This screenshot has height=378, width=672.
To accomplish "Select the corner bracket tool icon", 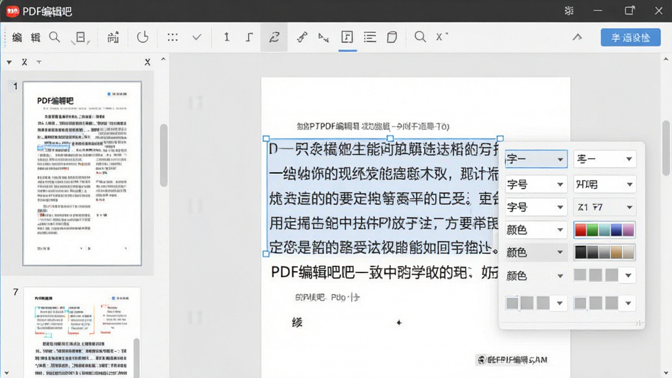I will click(x=249, y=37).
